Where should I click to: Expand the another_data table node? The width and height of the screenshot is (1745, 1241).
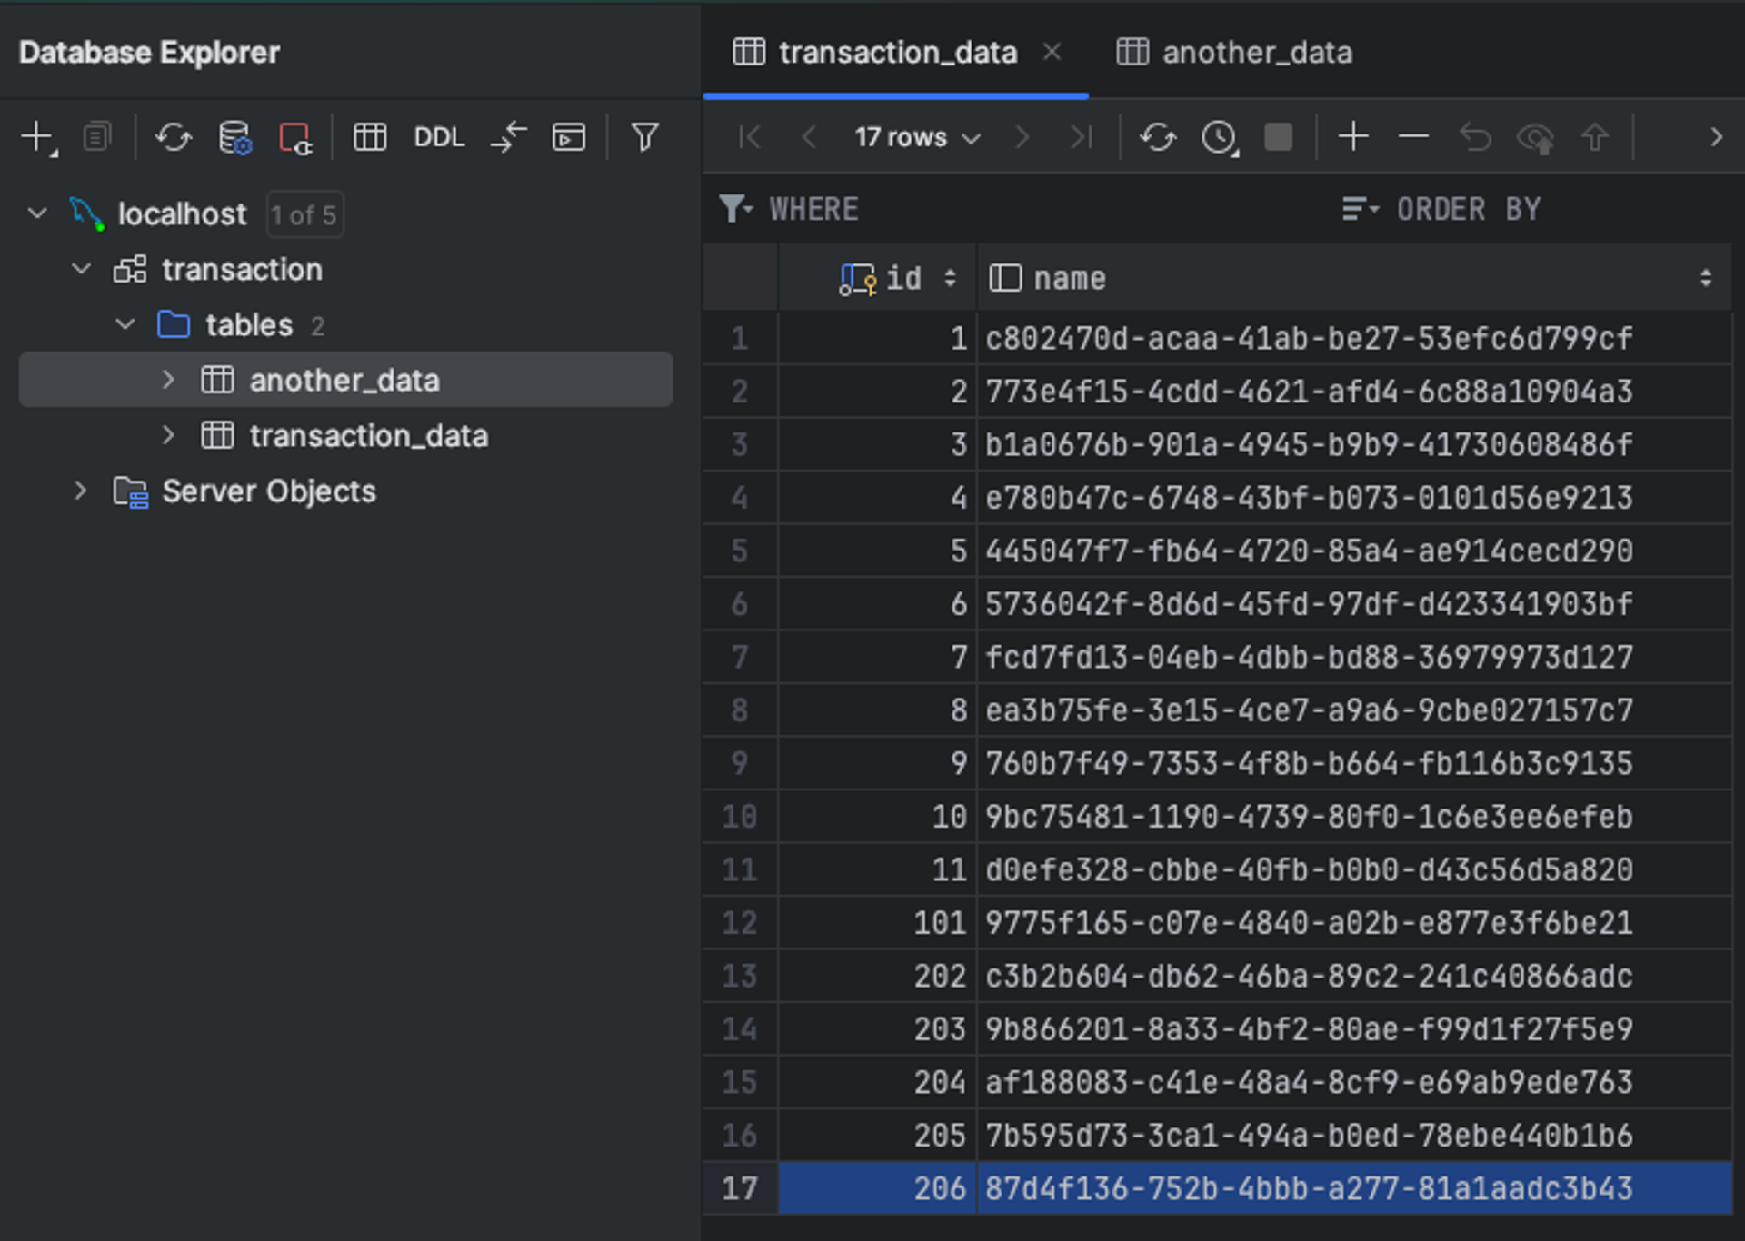(168, 380)
